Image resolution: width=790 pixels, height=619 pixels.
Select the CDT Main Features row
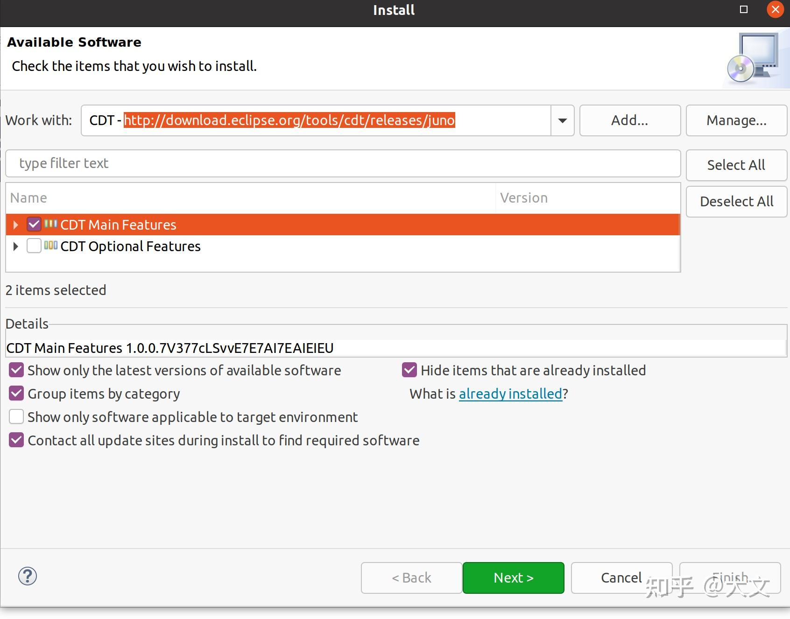343,225
